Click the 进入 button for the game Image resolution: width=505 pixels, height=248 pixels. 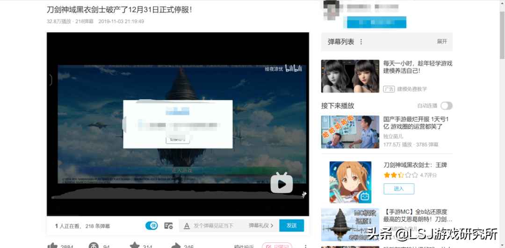(398, 189)
